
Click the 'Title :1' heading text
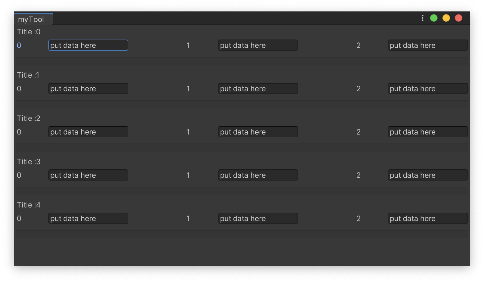(x=28, y=75)
